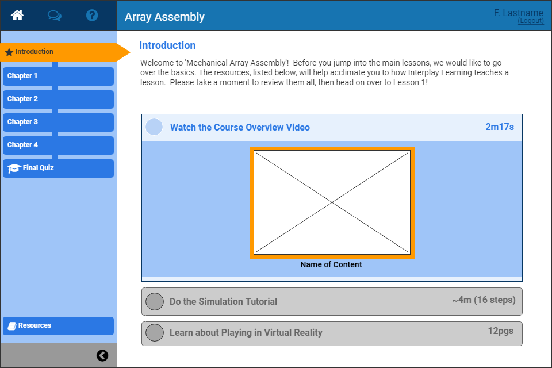The width and height of the screenshot is (552, 368).
Task: Open Chapter 2
Action: click(x=58, y=99)
